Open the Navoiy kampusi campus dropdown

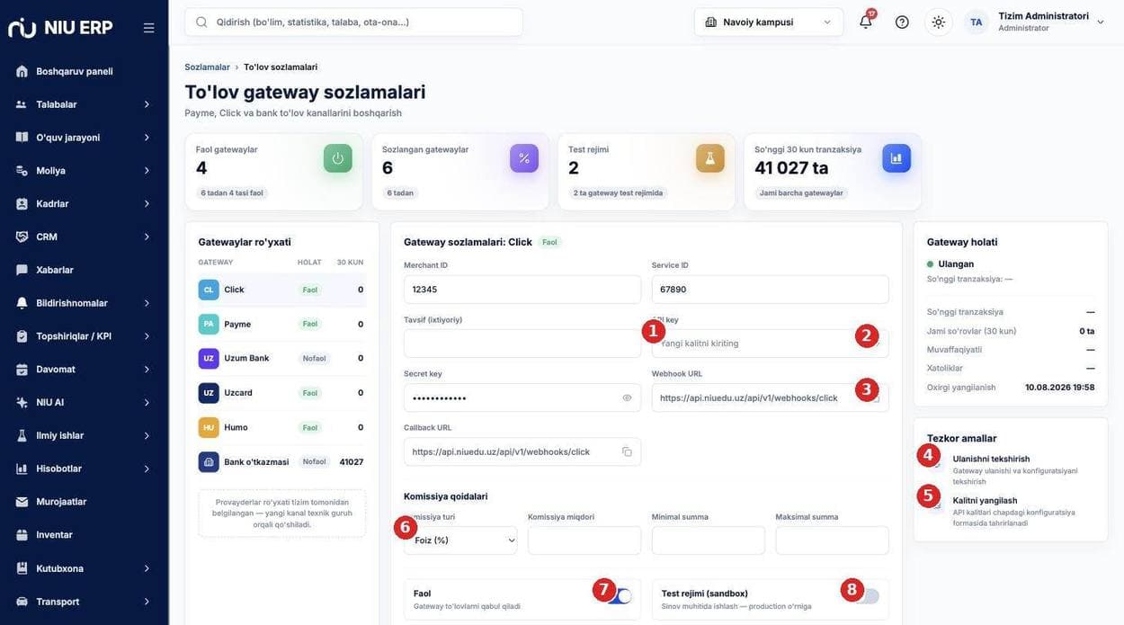click(x=769, y=22)
